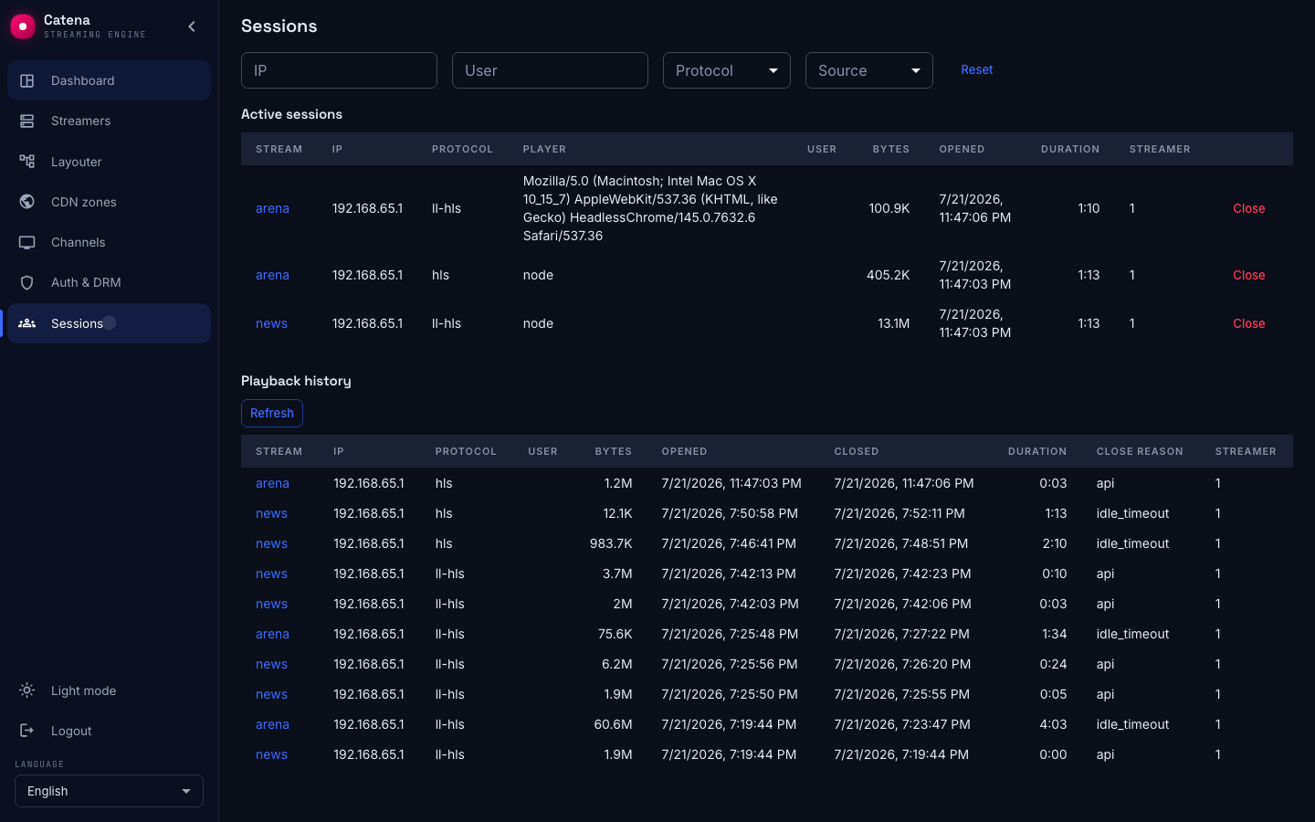Open Channels via its monitor icon
The image size is (1315, 822).
[x=27, y=242]
